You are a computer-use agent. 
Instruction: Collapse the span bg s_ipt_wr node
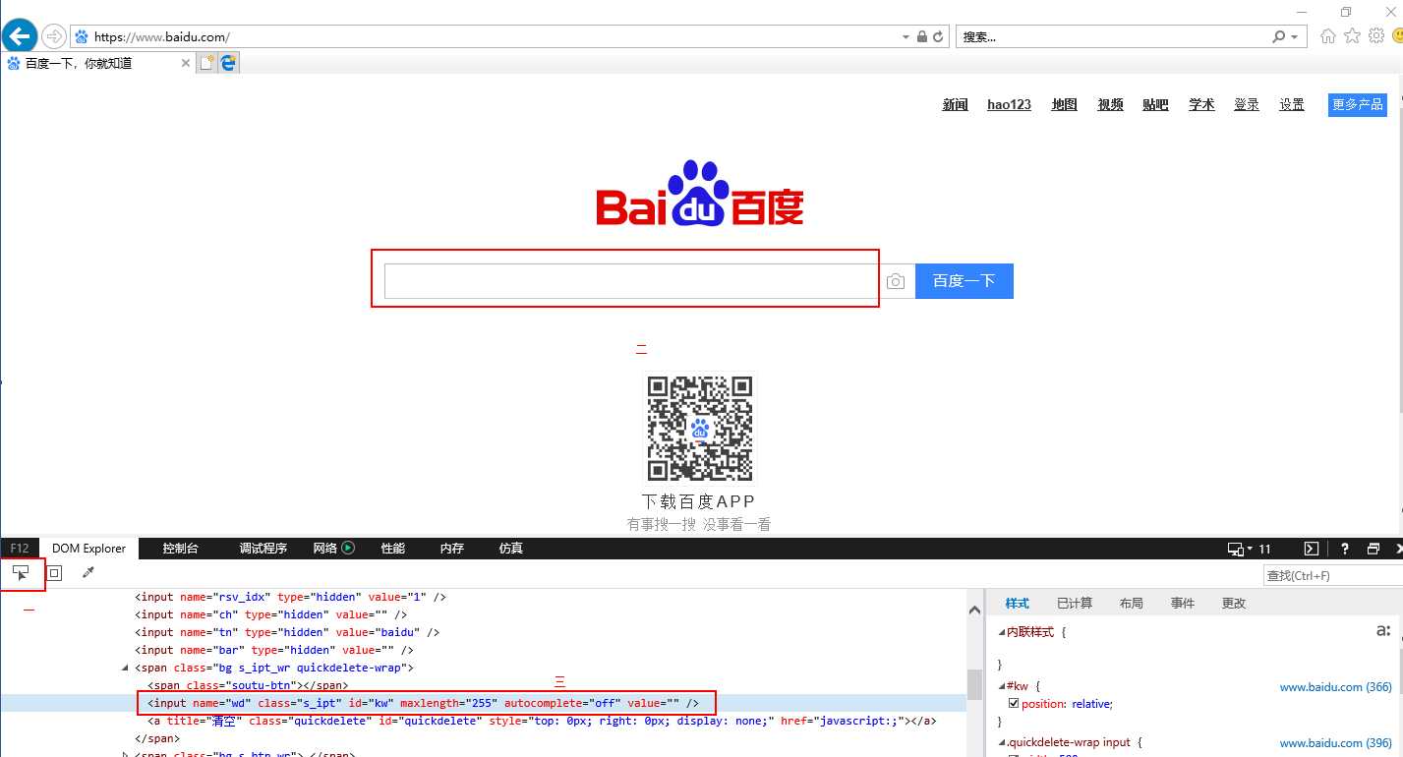125,668
